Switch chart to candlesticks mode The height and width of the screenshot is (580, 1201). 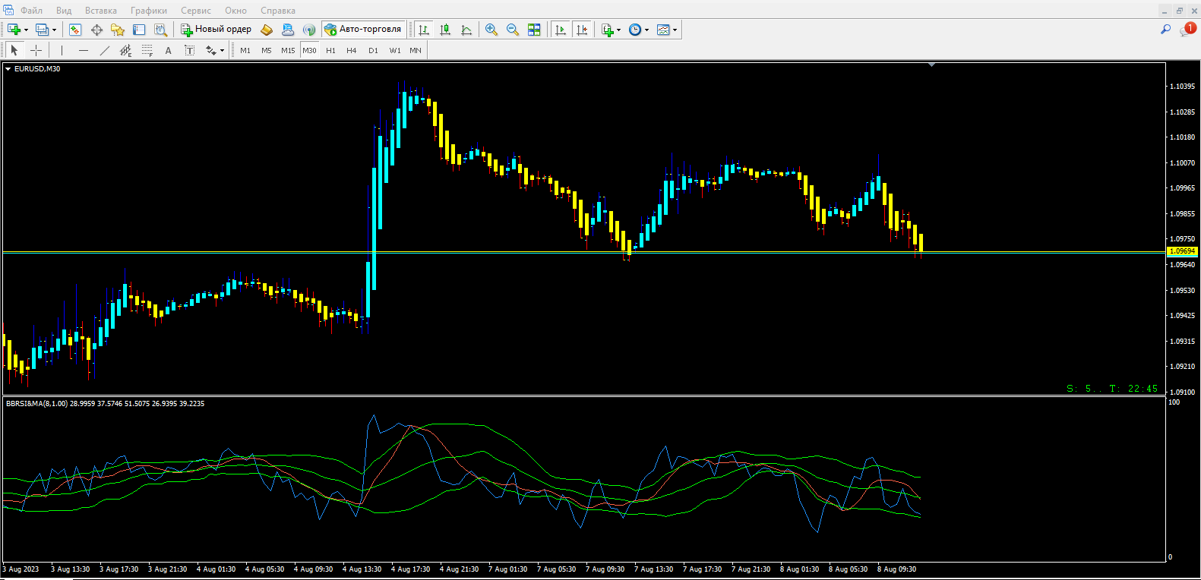coord(445,30)
